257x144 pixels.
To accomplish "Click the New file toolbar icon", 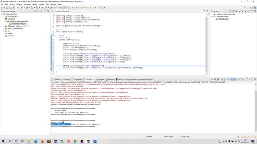I will (x=2, y=8).
